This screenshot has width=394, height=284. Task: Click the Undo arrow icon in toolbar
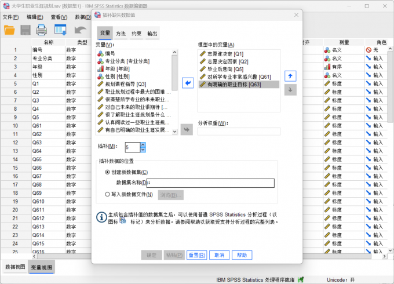(x=81, y=30)
